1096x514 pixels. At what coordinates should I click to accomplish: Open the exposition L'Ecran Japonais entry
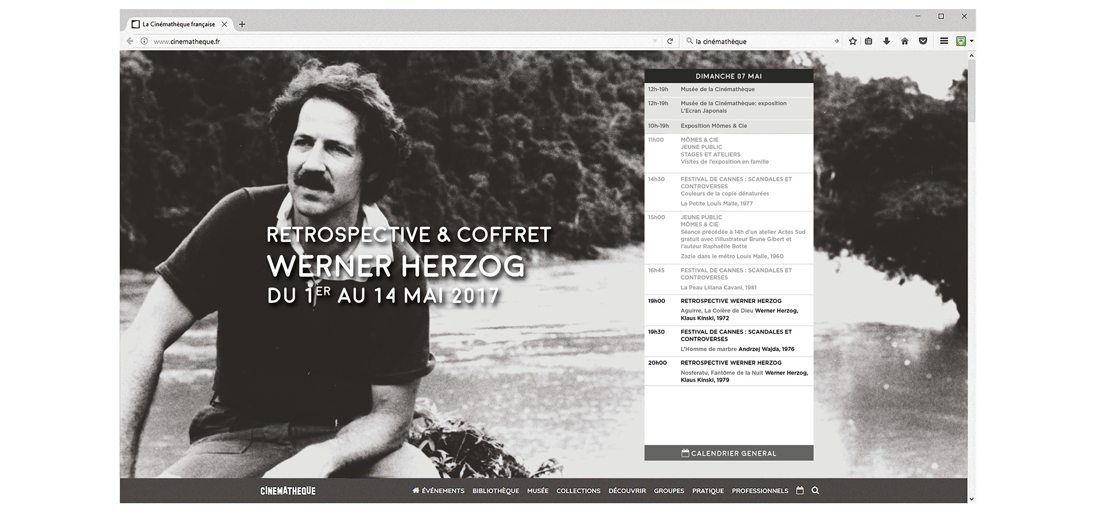point(729,107)
